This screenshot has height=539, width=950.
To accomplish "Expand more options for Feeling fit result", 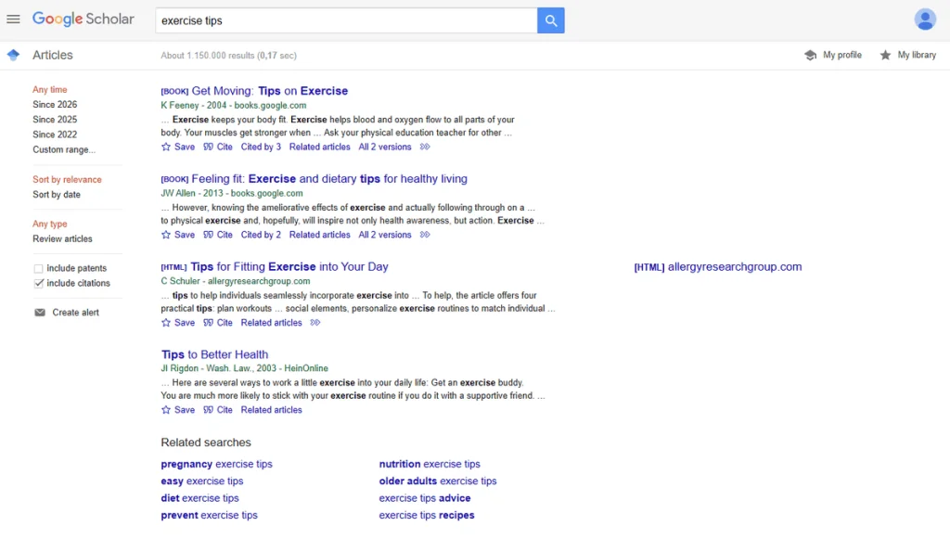I will click(x=425, y=235).
